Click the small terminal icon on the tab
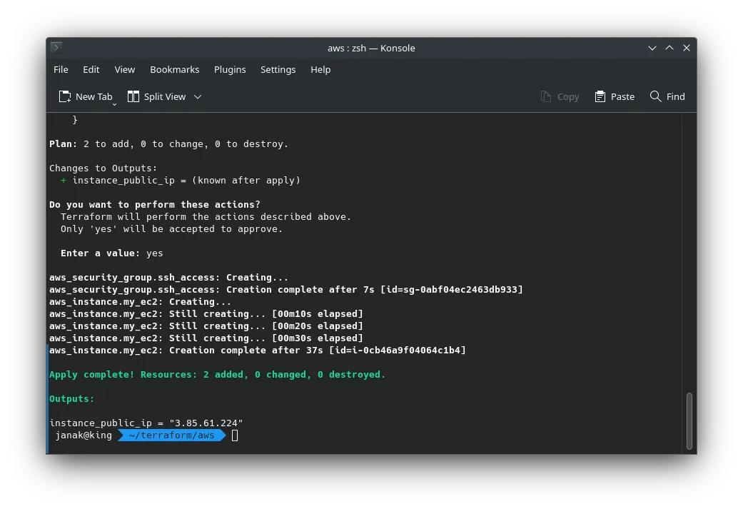 (56, 48)
